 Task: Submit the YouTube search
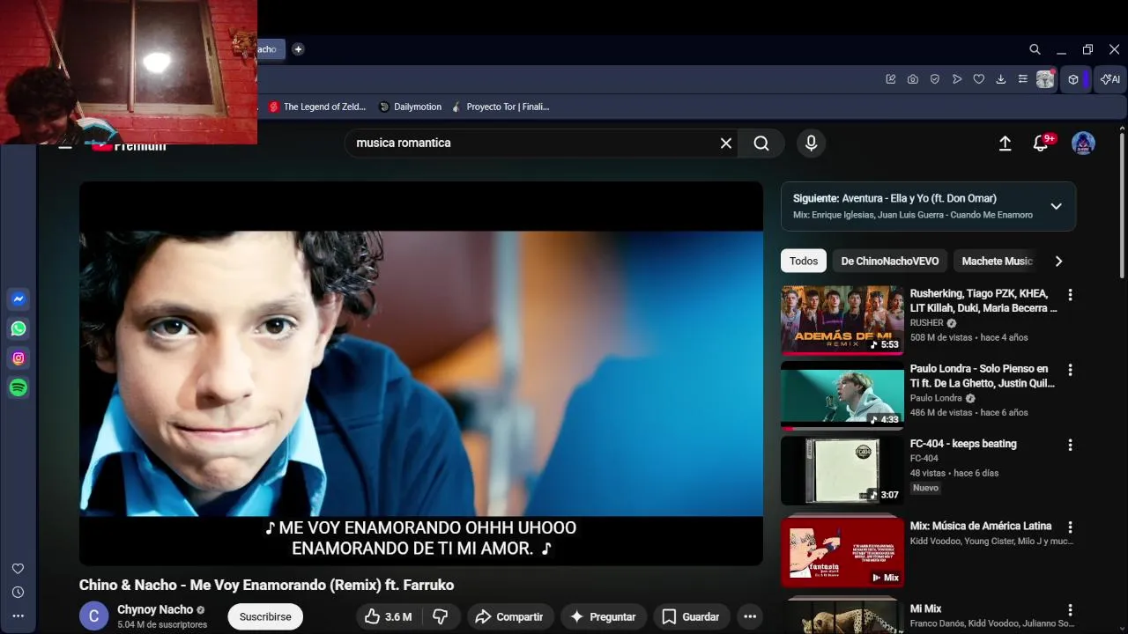point(761,144)
